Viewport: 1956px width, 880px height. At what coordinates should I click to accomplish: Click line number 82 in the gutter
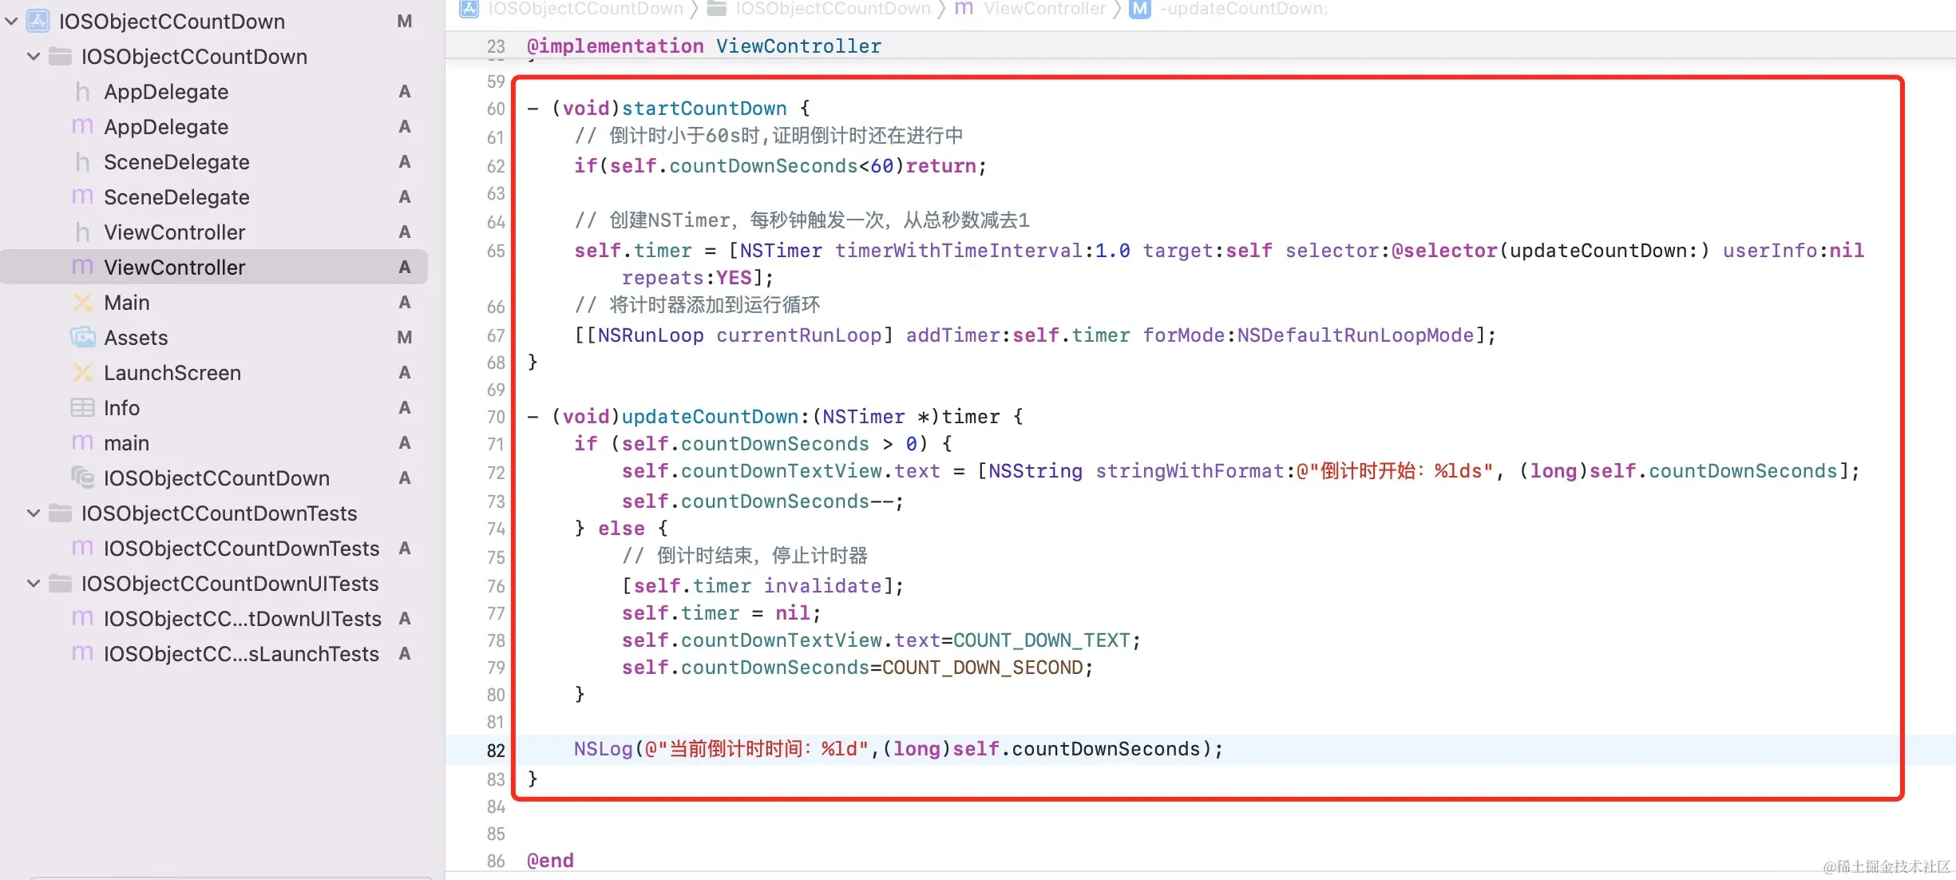(x=496, y=750)
